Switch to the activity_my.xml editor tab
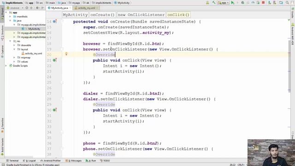The image size is (295, 166). 87,8
